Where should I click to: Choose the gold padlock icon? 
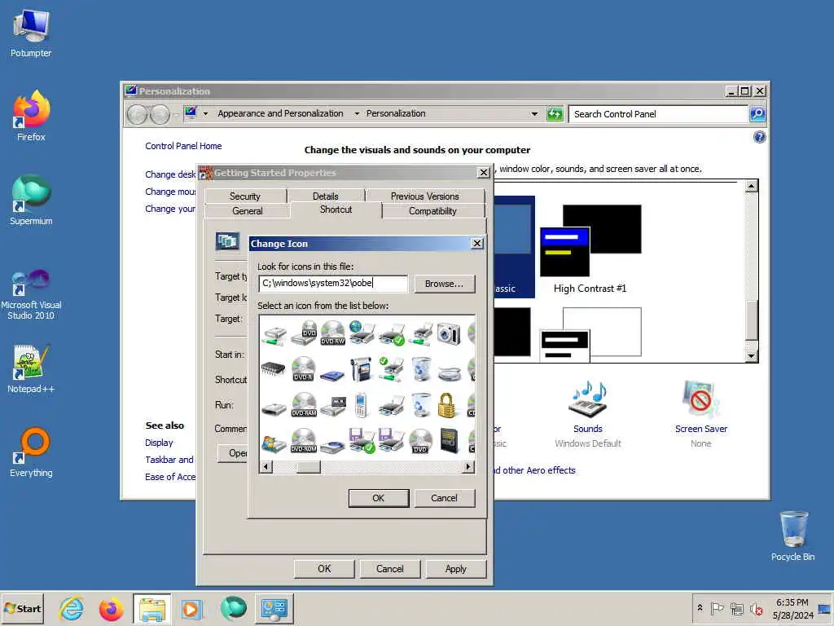pos(447,405)
